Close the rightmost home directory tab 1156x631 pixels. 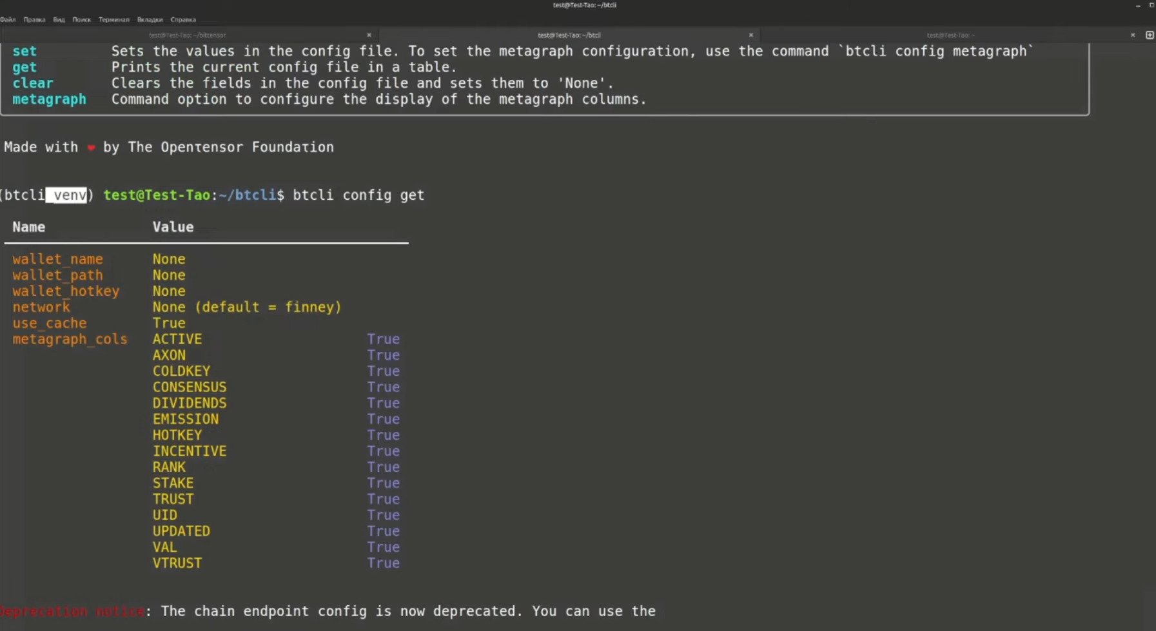pyautogui.click(x=1132, y=35)
